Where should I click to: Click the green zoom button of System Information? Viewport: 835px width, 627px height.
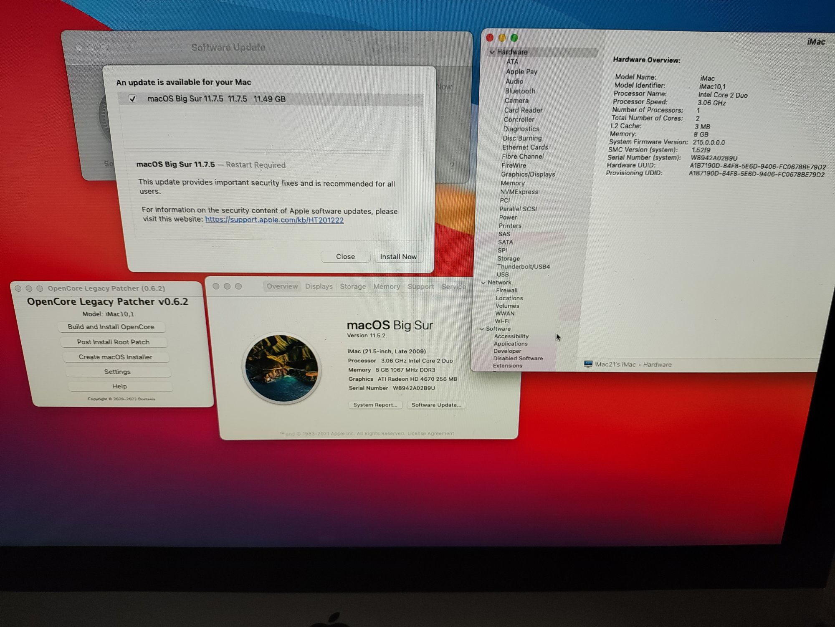click(514, 38)
